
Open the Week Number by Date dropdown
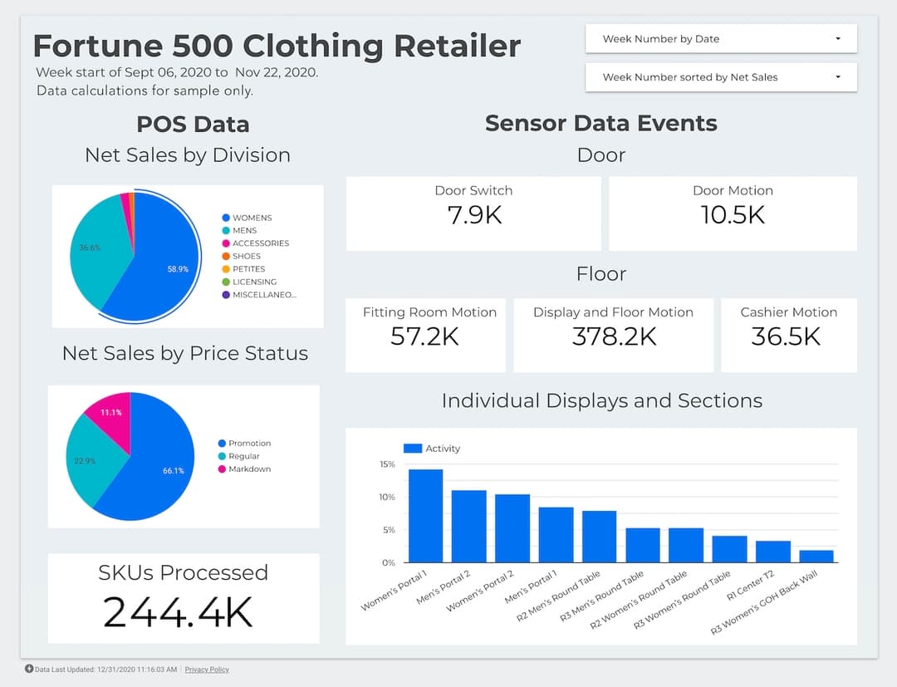coord(721,38)
